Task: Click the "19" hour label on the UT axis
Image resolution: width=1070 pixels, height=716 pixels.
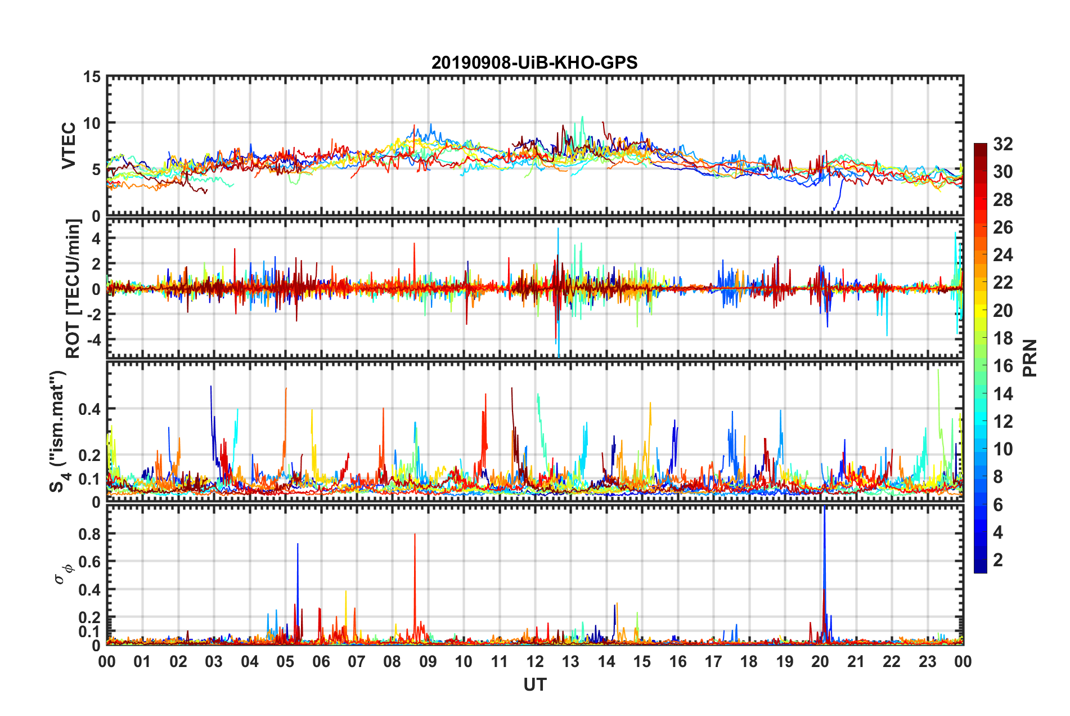Action: [x=785, y=661]
